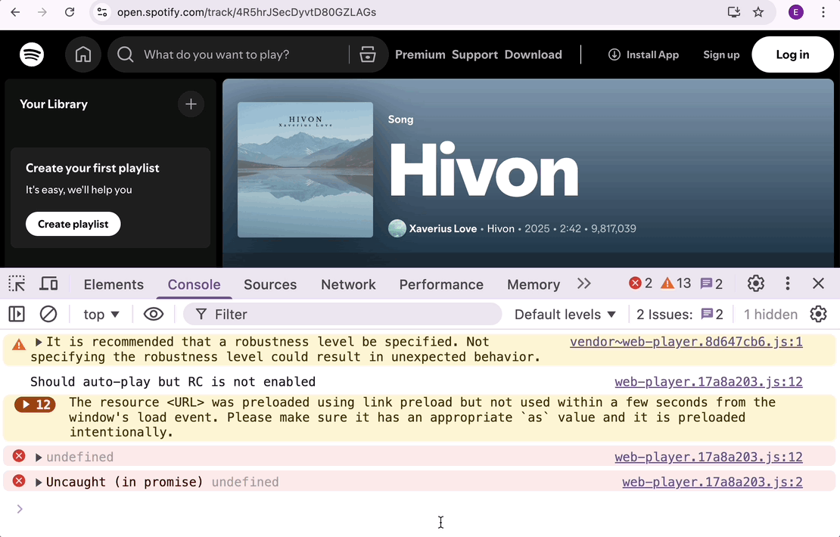840x537 pixels.
Task: Click the Support link
Action: tap(474, 54)
